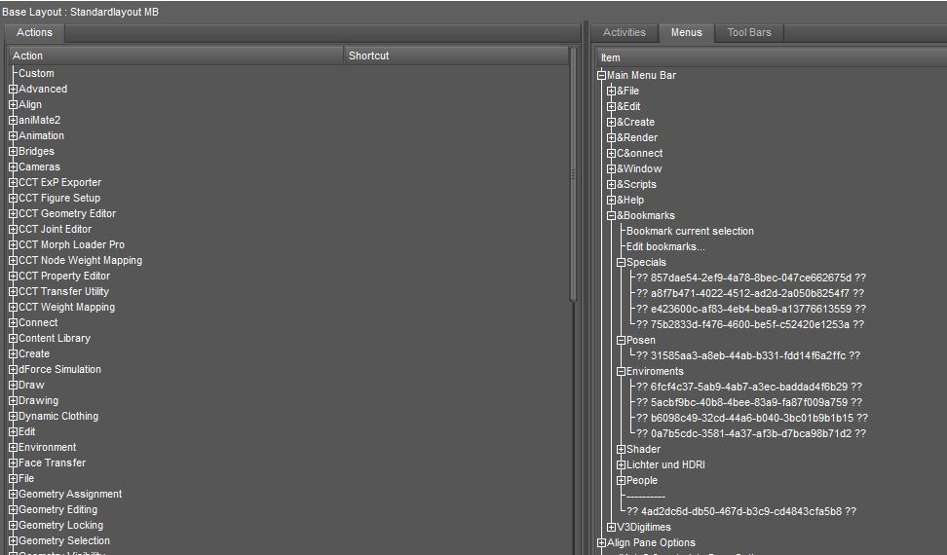Viewport: 947px width, 555px height.
Task: Expand the V3Digitimes menu node
Action: (611, 528)
